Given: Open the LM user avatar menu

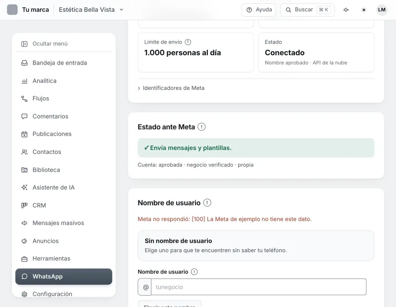Looking at the screenshot, I should (x=382, y=10).
